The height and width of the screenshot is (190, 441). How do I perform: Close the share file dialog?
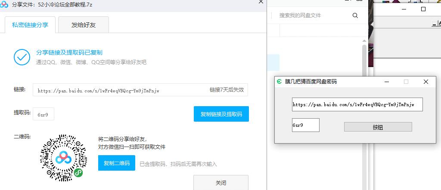261,2
